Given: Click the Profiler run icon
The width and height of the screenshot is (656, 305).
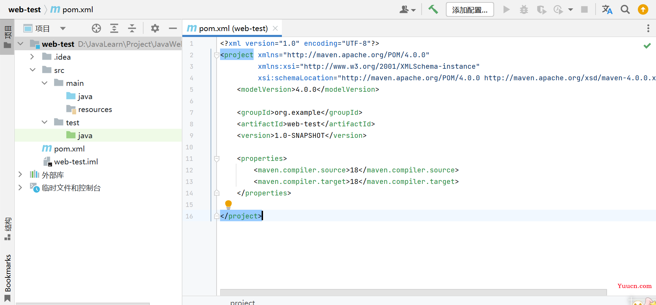Looking at the screenshot, I should tap(558, 9).
